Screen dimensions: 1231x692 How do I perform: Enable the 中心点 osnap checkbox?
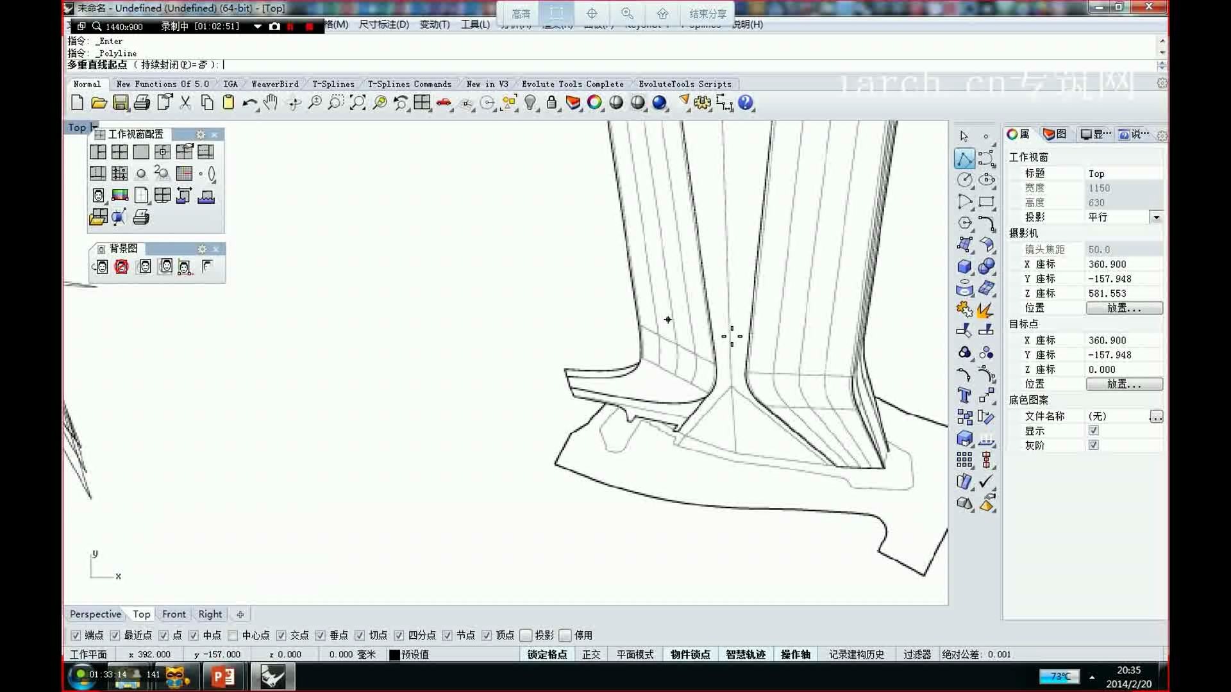(x=233, y=635)
